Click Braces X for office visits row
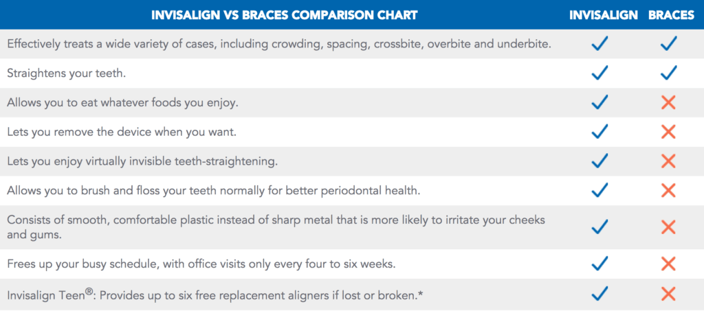The height and width of the screenshot is (311, 704). (x=668, y=264)
